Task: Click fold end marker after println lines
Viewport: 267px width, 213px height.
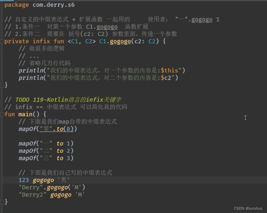Action: [x=2, y=85]
